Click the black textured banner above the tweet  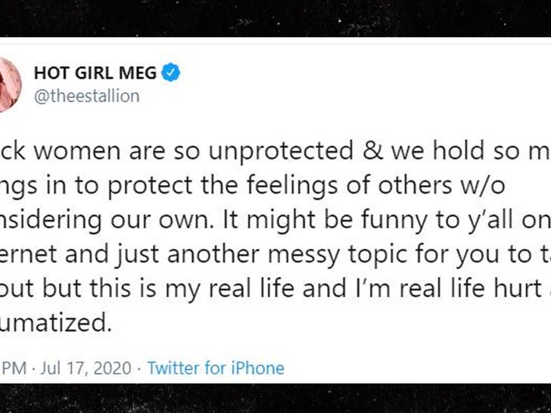click(275, 18)
